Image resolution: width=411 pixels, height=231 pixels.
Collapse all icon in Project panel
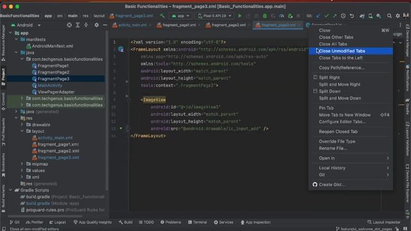(x=86, y=25)
